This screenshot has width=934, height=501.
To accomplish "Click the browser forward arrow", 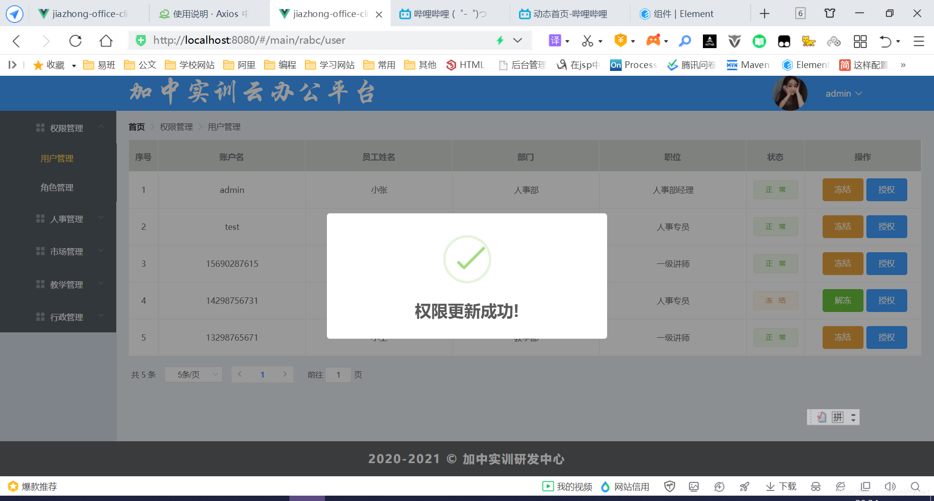I will click(46, 41).
